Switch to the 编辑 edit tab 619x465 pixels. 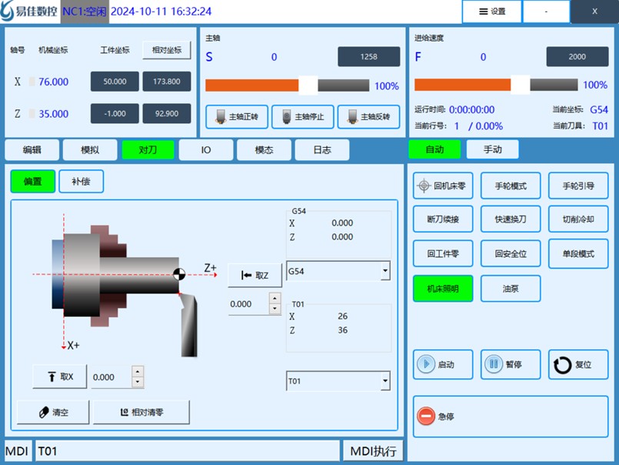pyautogui.click(x=32, y=149)
